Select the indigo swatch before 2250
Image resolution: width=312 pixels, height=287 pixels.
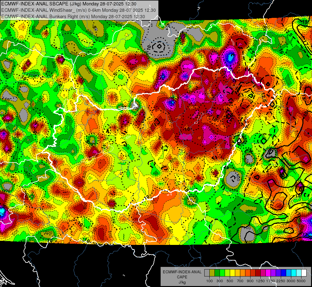tap(278, 273)
